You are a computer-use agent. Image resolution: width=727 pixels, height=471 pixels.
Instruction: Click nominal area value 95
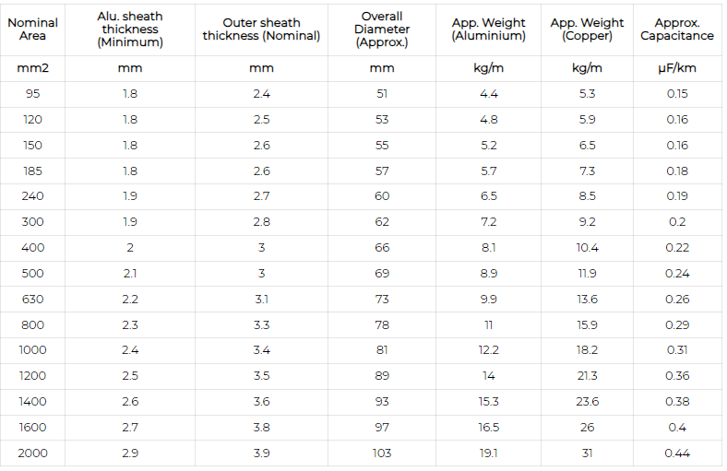(32, 94)
